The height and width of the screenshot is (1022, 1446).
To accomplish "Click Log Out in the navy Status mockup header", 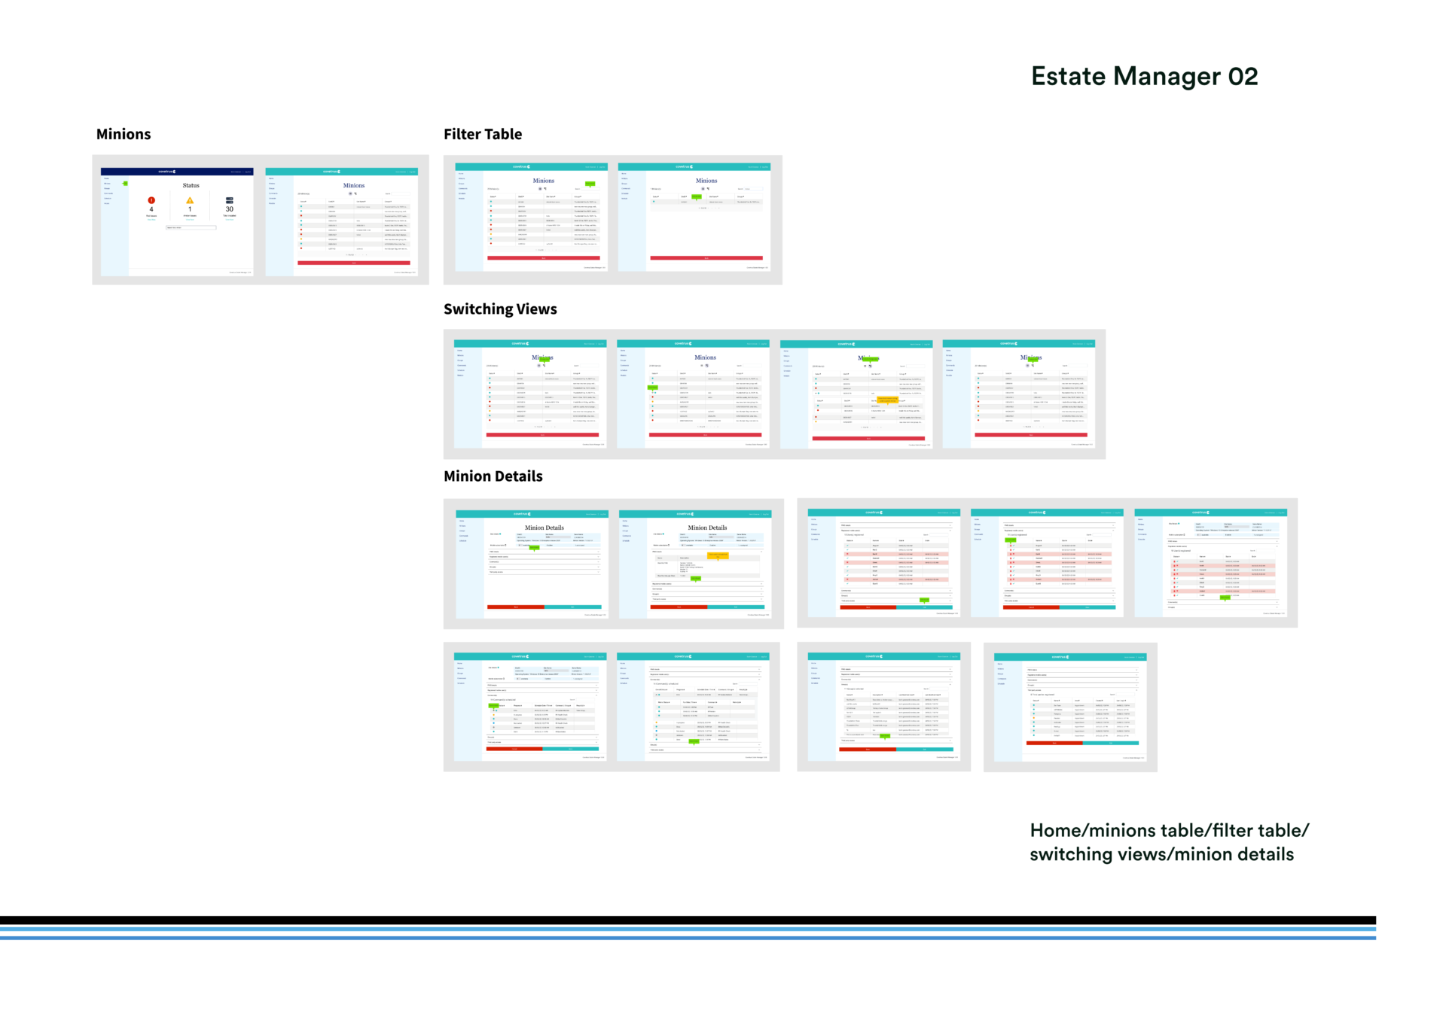I will click(248, 172).
